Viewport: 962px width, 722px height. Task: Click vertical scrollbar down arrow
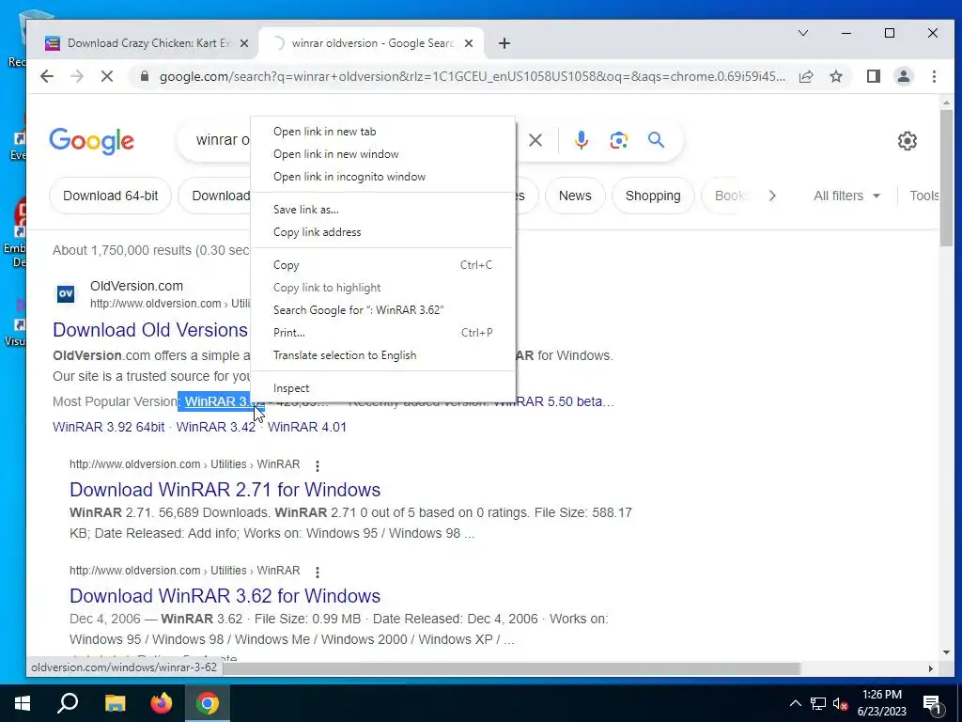tap(946, 652)
